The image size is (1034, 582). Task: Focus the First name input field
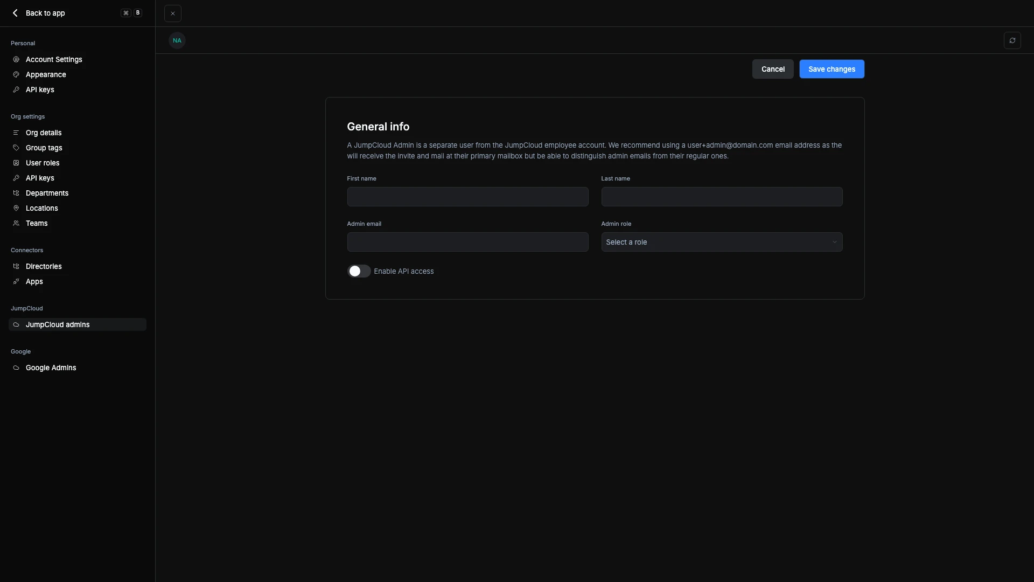click(x=467, y=197)
